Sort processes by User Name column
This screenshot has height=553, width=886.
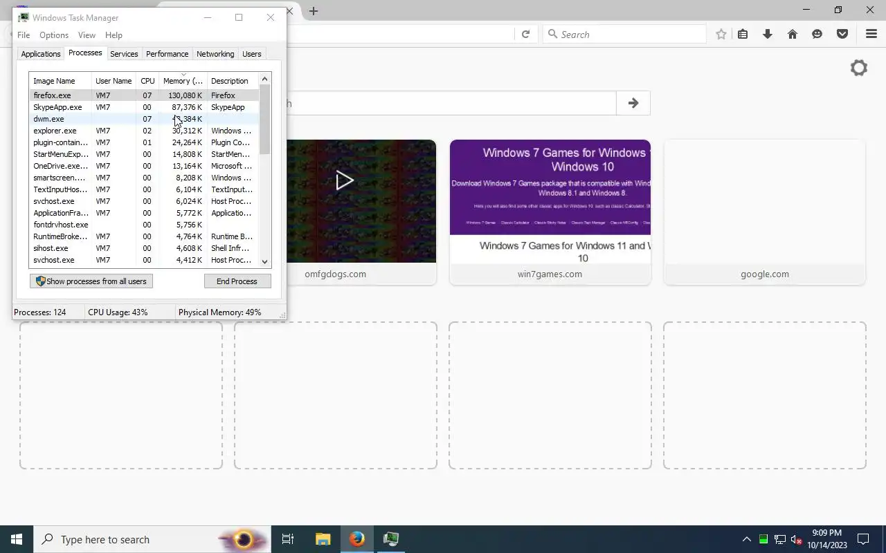pyautogui.click(x=114, y=81)
